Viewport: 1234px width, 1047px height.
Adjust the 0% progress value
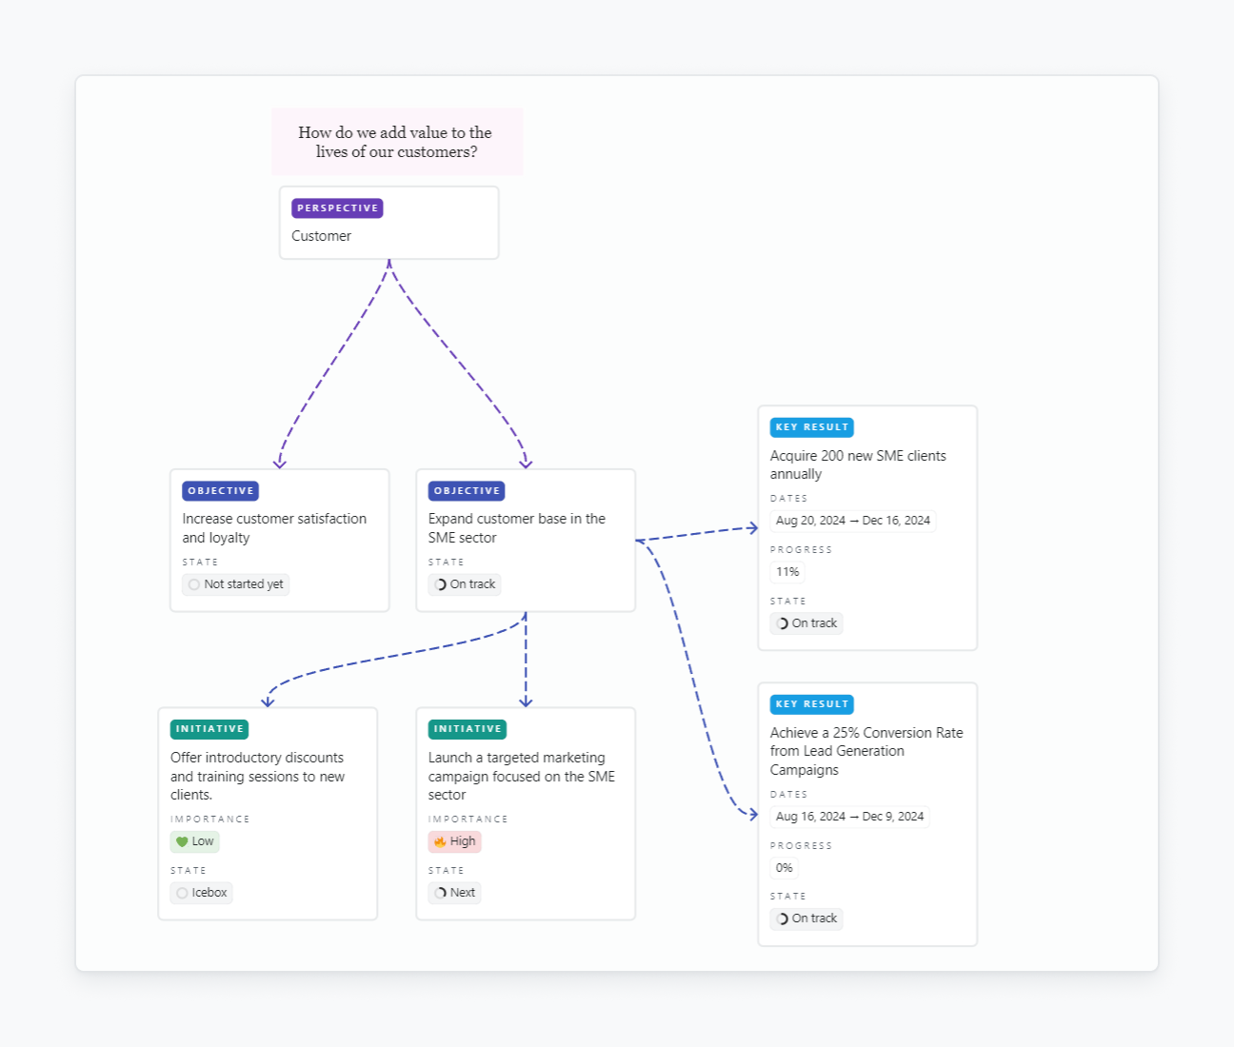(x=784, y=868)
